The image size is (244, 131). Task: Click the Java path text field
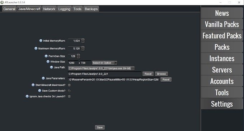104,74
